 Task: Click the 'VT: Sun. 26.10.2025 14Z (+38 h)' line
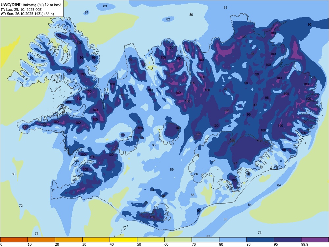pos(27,14)
